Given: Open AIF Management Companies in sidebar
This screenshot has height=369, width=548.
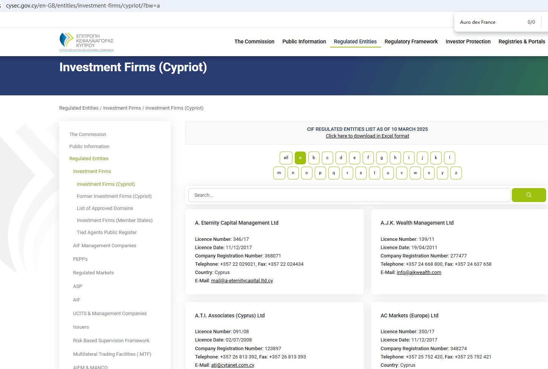Looking at the screenshot, I should click(104, 246).
